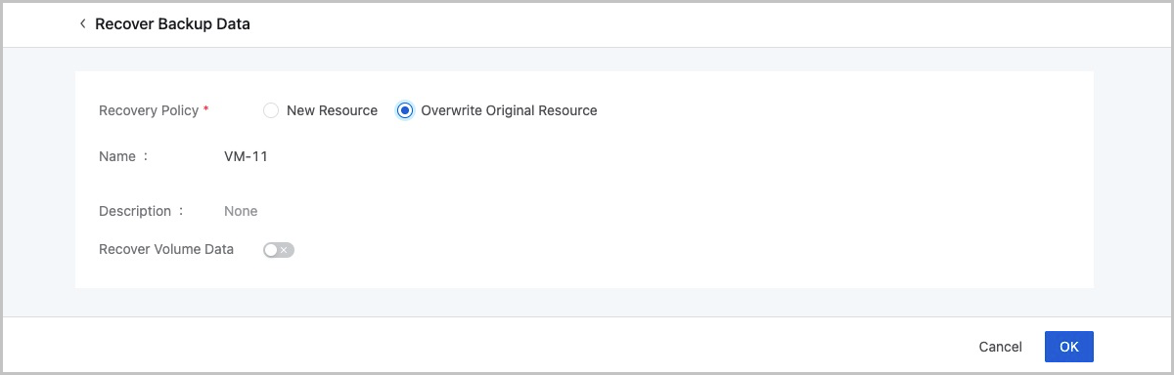
Task: Click the Recovery Policy field label
Action: (x=149, y=110)
